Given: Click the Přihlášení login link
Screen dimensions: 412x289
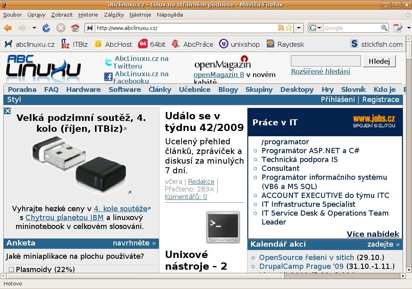Looking at the screenshot, I should (338, 100).
